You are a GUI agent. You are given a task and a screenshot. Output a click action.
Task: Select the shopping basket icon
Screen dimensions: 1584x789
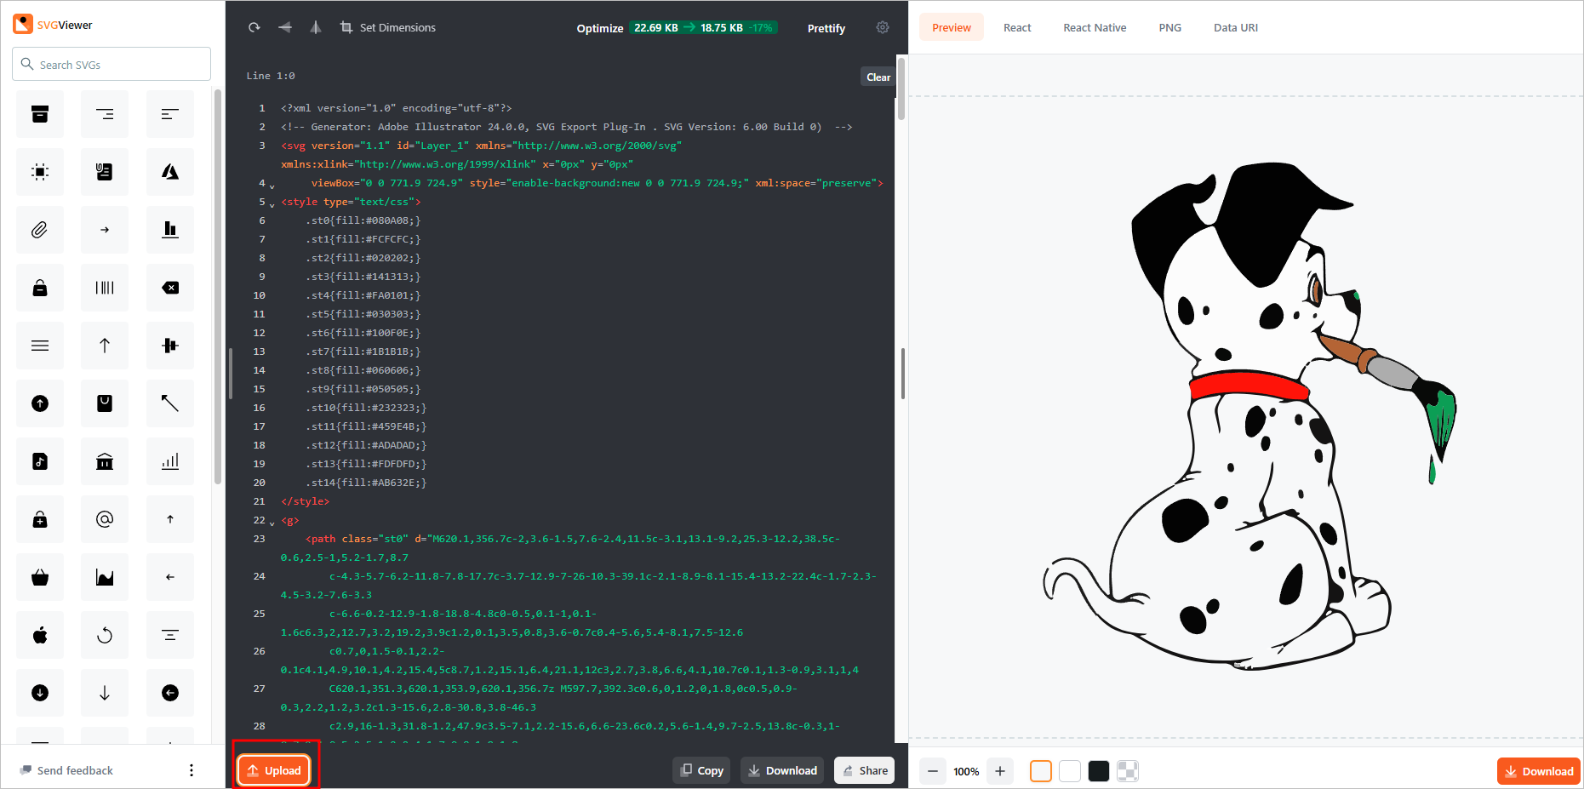40,577
